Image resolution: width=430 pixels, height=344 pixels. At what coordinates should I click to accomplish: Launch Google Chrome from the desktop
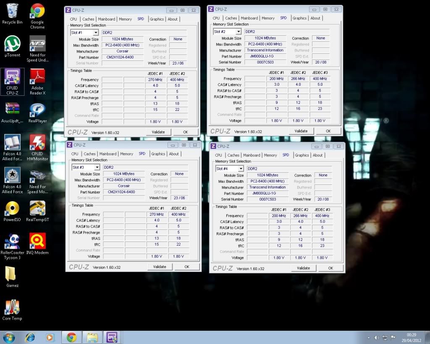click(x=37, y=16)
